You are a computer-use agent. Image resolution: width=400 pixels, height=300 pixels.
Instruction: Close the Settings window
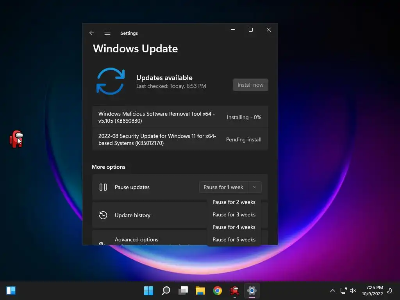(x=269, y=30)
